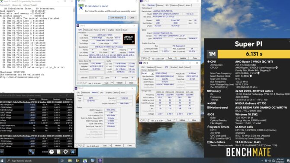Click HWiNFO Minimum column header
The height and width of the screenshot is (163, 290).
coord(45,99)
